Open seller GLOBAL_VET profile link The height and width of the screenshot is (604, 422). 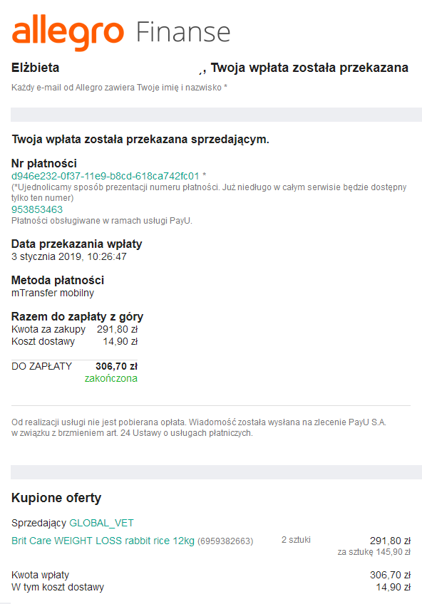(101, 523)
